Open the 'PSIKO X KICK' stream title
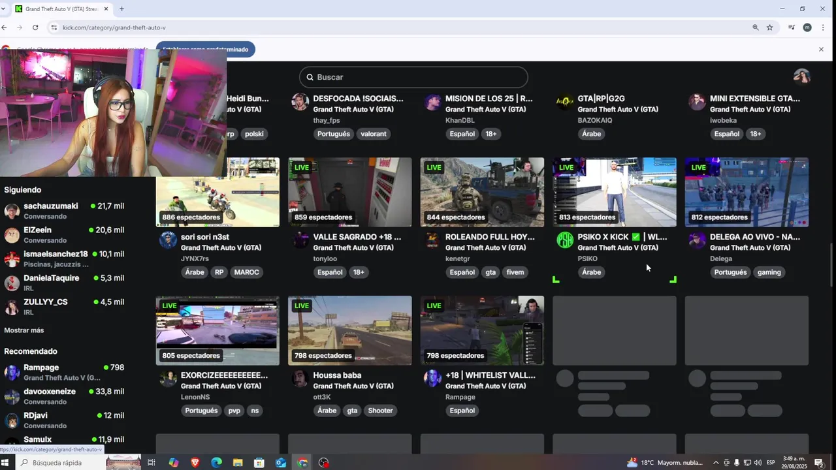Screen dimensions: 836x470 pyautogui.click(x=622, y=237)
